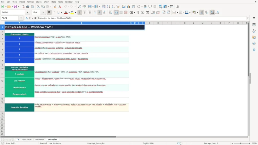
Task: Open the Underline style dropdown arrow
Action: [x=62, y=13]
